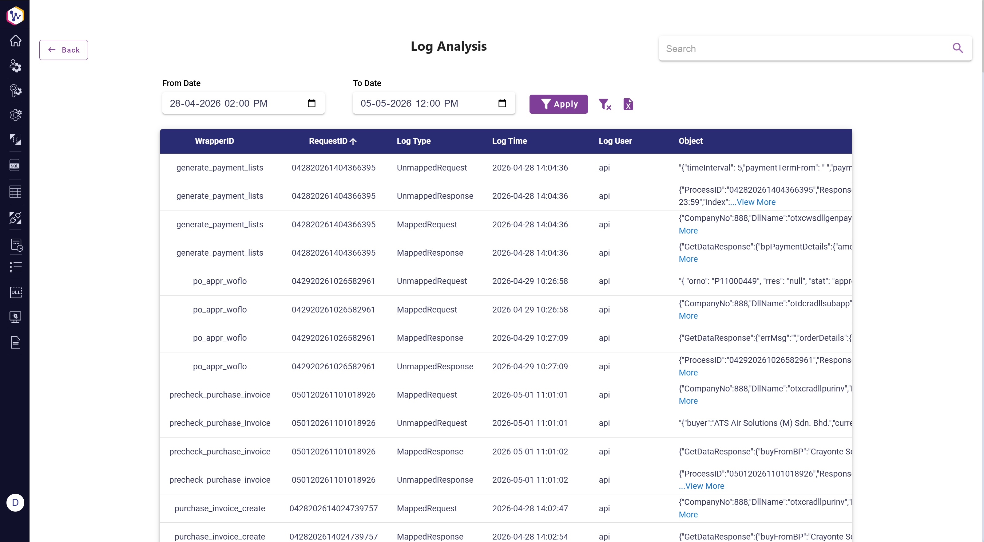Click the From Date input field

coord(243,103)
